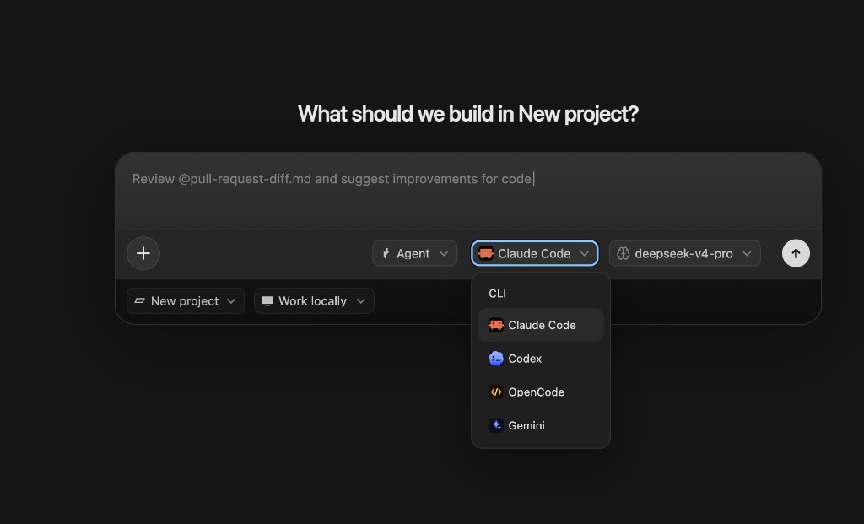Open the New project dropdown
The width and height of the screenshot is (864, 524).
pyautogui.click(x=185, y=301)
